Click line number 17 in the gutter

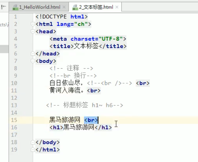click(x=14, y=135)
